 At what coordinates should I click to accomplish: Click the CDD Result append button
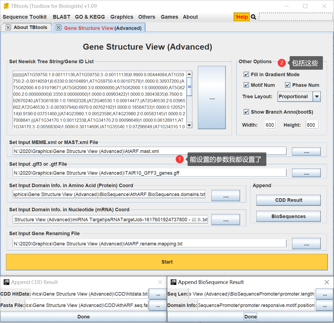[289, 200]
